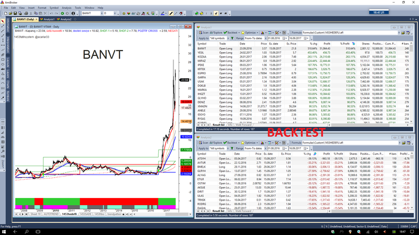Select the Text abc tool

pos(3,69)
